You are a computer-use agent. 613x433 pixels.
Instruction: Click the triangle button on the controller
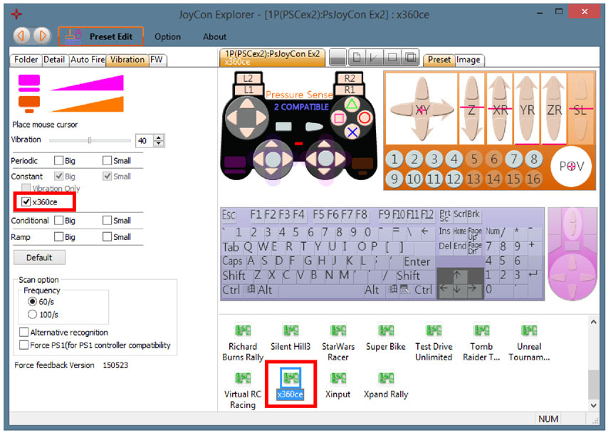(352, 104)
